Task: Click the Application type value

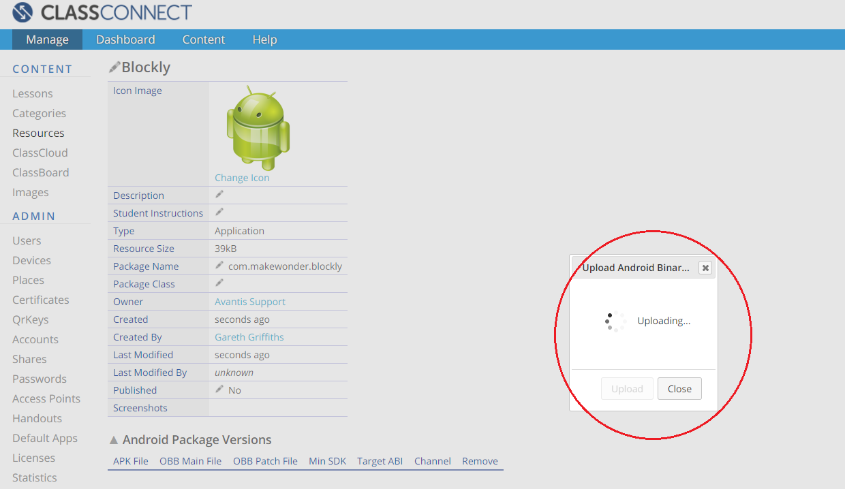Action: coord(239,231)
